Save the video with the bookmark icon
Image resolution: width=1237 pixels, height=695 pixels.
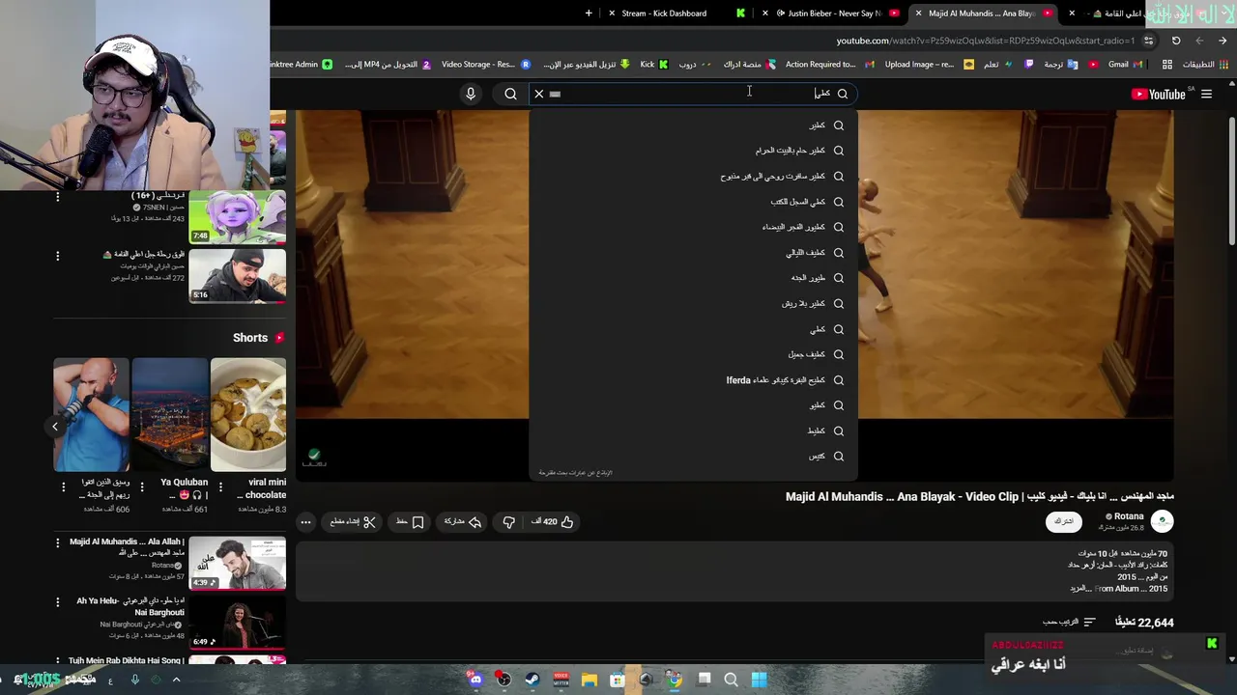click(411, 521)
